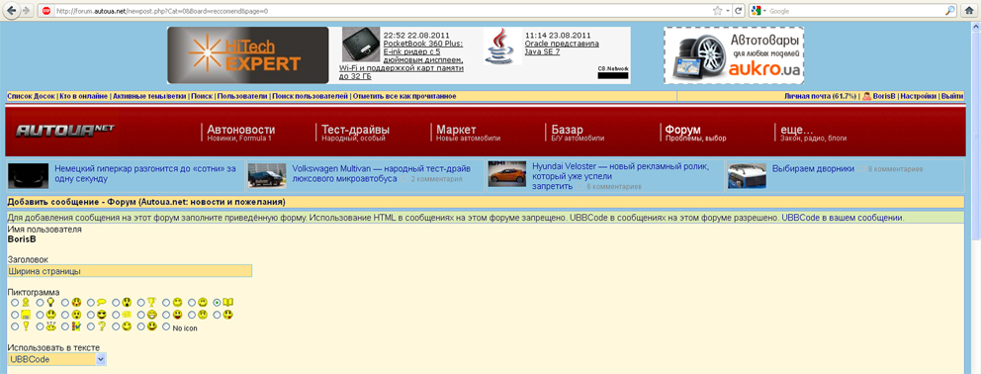This screenshot has width=981, height=374.
Task: Select the lightbulb pictogram radio button
Action: (41, 302)
